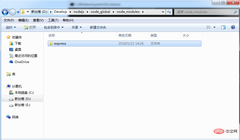240x140 pixels.
Task: Open the 工具(T) menu
Action: pyautogui.click(x=53, y=20)
